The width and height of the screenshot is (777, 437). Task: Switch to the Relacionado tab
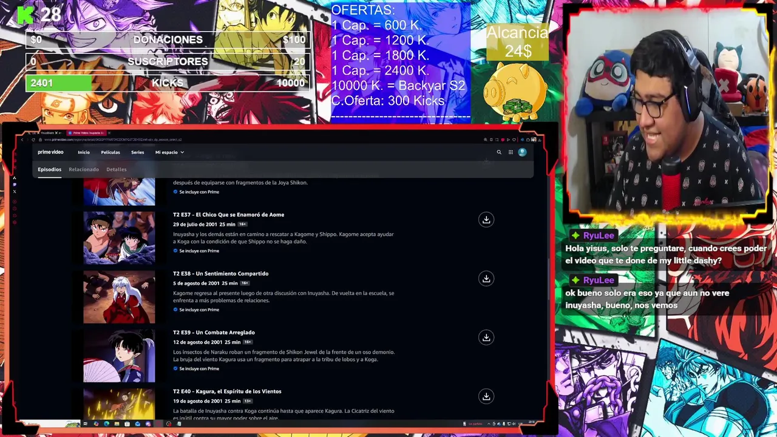(84, 169)
